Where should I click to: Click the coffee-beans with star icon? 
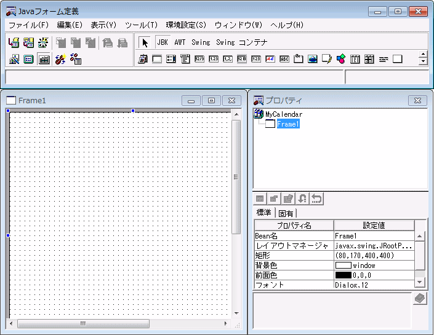[x=60, y=59]
